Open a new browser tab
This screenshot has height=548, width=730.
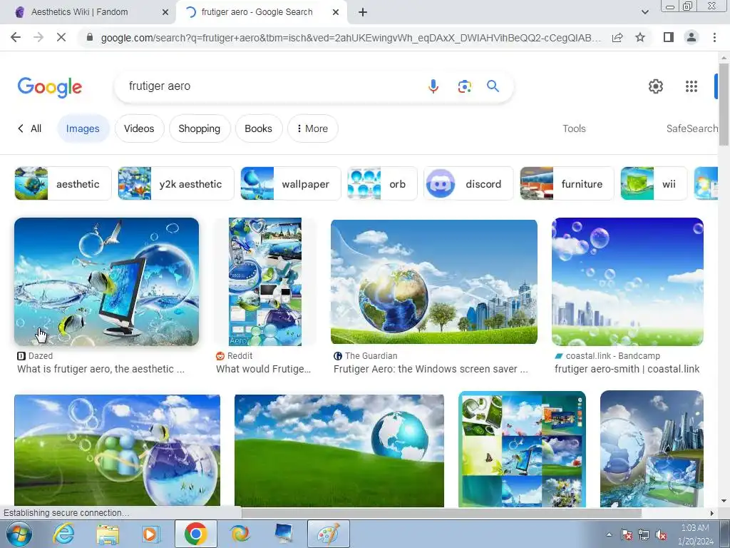click(x=363, y=13)
